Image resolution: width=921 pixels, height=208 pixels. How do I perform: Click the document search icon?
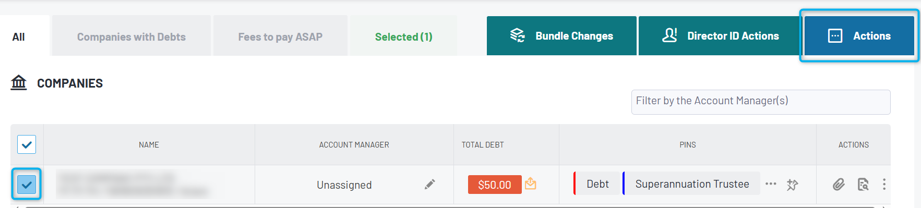[863, 185]
